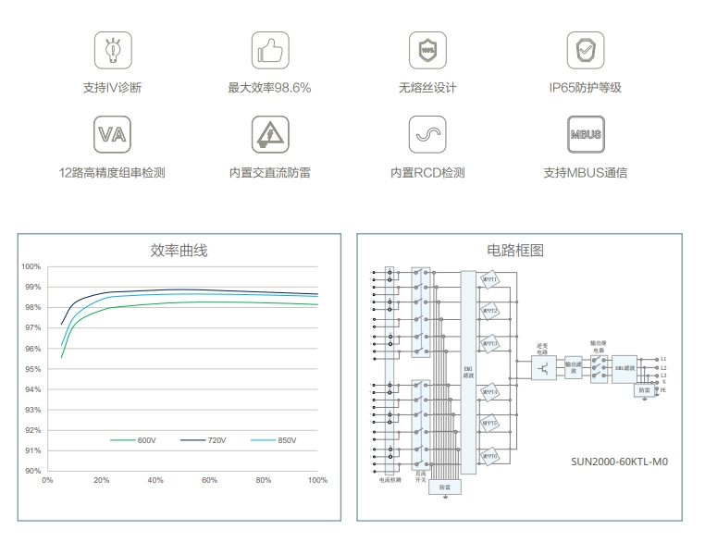This screenshot has width=705, height=542.
Task: Click the thumbs-up max efficiency icon
Action: tap(269, 49)
